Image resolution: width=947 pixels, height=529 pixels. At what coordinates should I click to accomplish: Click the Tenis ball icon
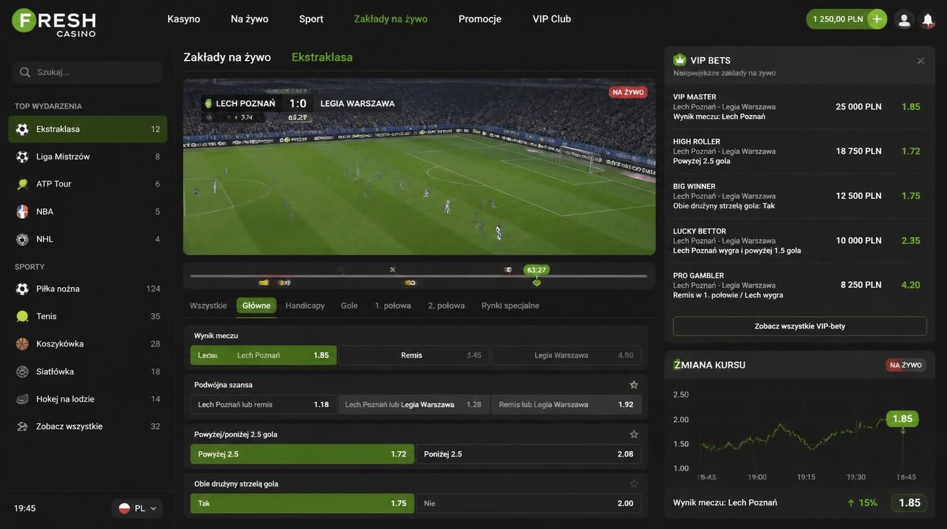coord(22,316)
